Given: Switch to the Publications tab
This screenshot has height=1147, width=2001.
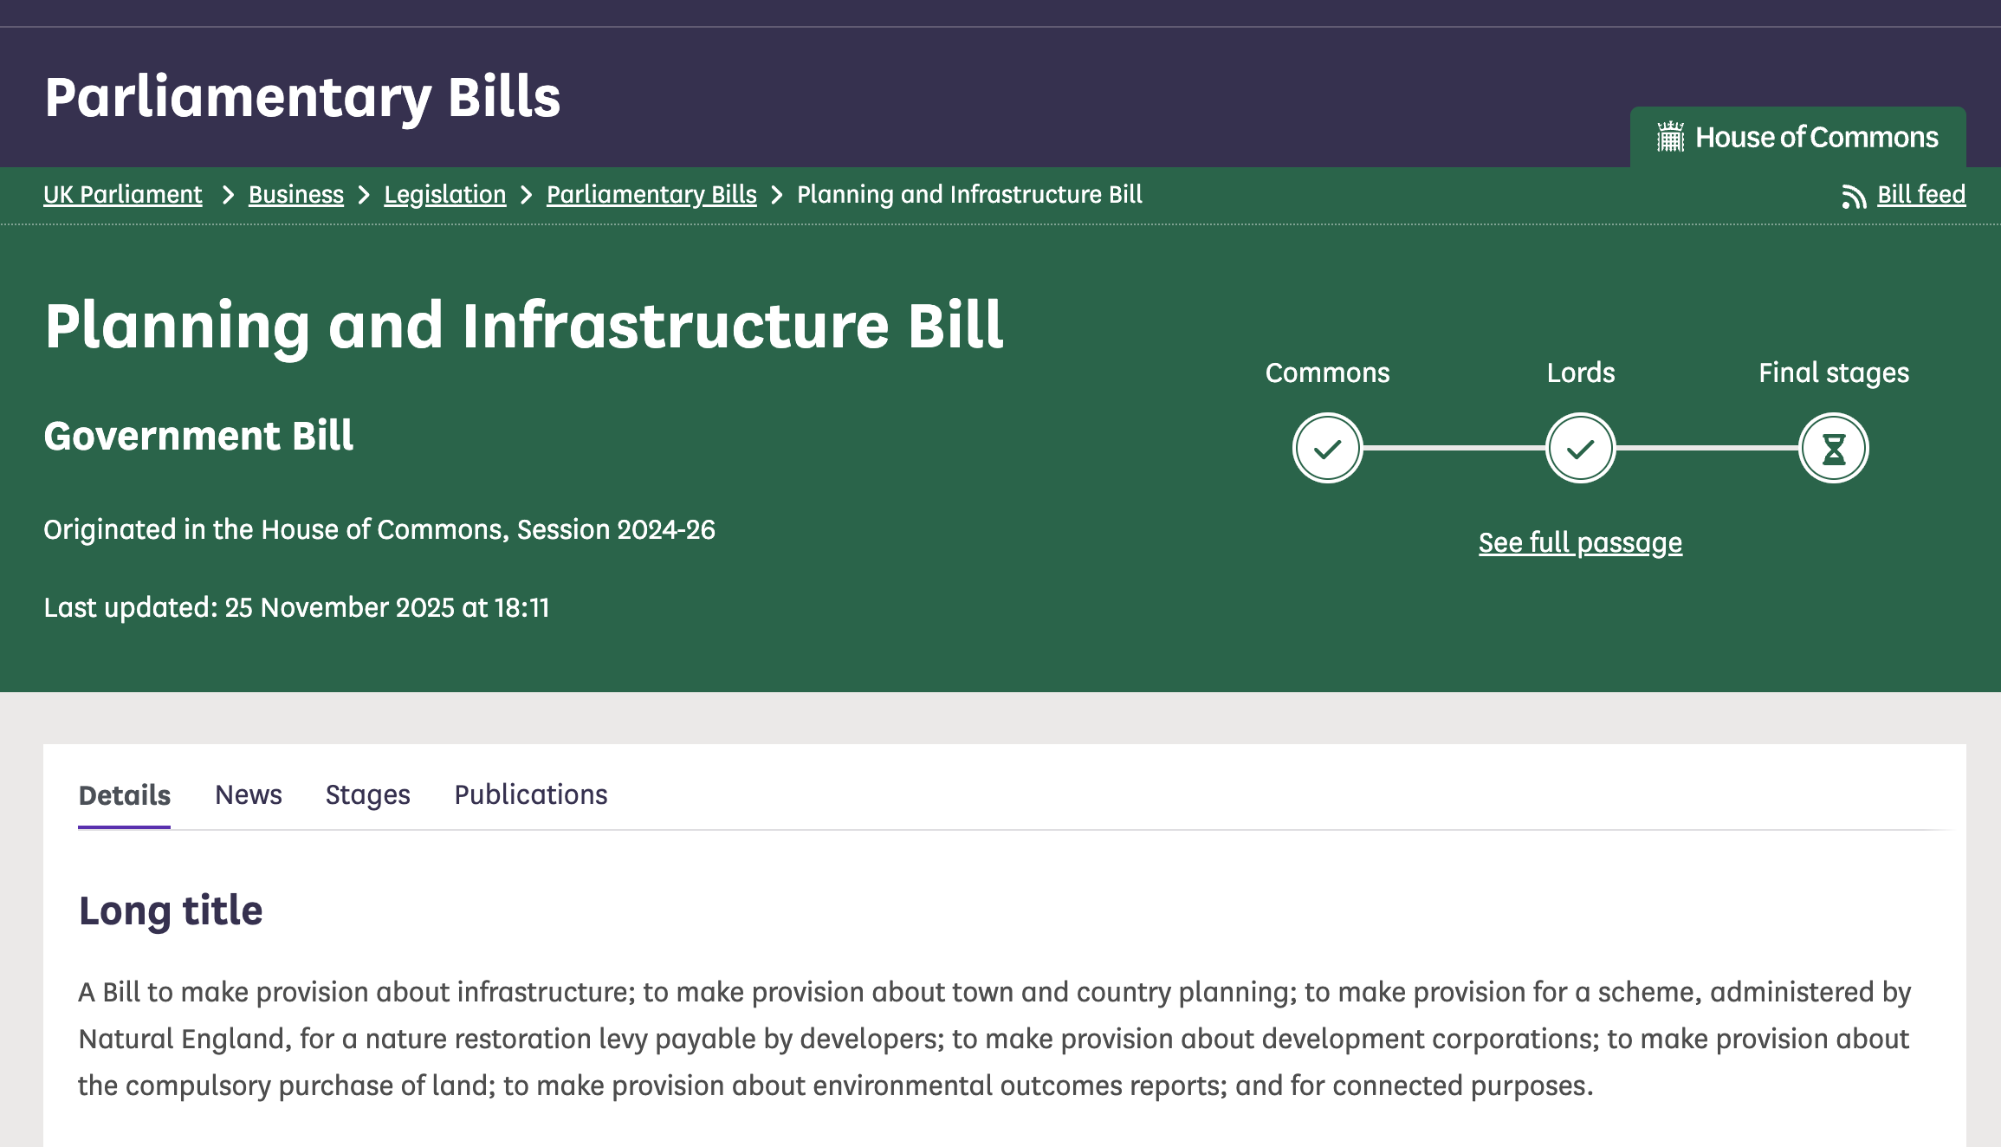Looking at the screenshot, I should point(530,794).
